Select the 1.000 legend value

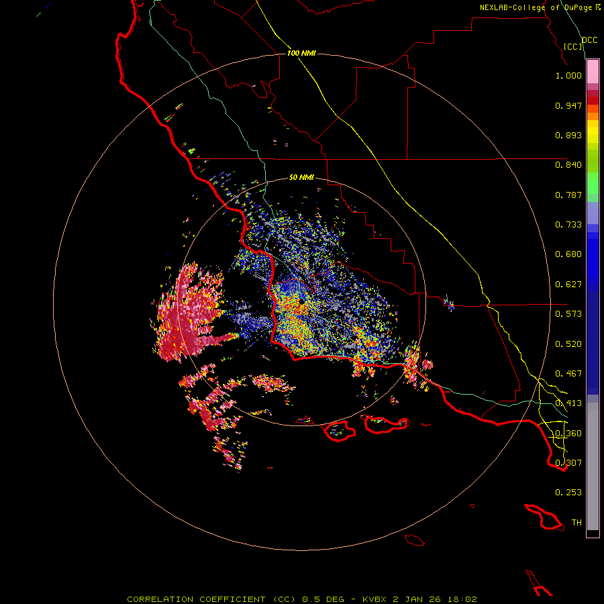568,75
